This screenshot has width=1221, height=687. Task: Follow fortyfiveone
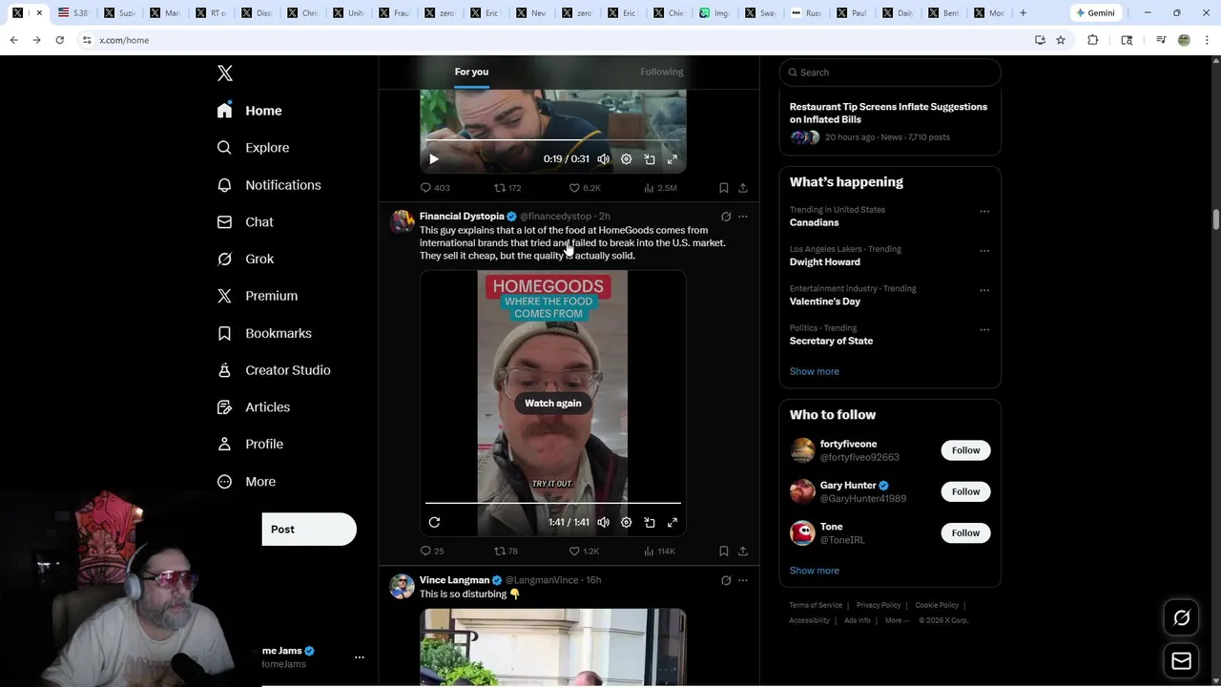[965, 450]
